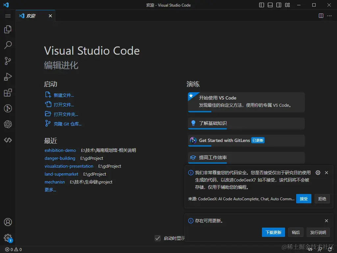Click the 下载更新 button

click(x=273, y=232)
